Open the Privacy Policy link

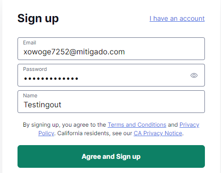coord(189,125)
